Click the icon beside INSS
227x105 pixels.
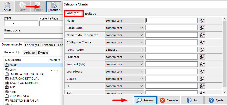[x=7, y=87]
